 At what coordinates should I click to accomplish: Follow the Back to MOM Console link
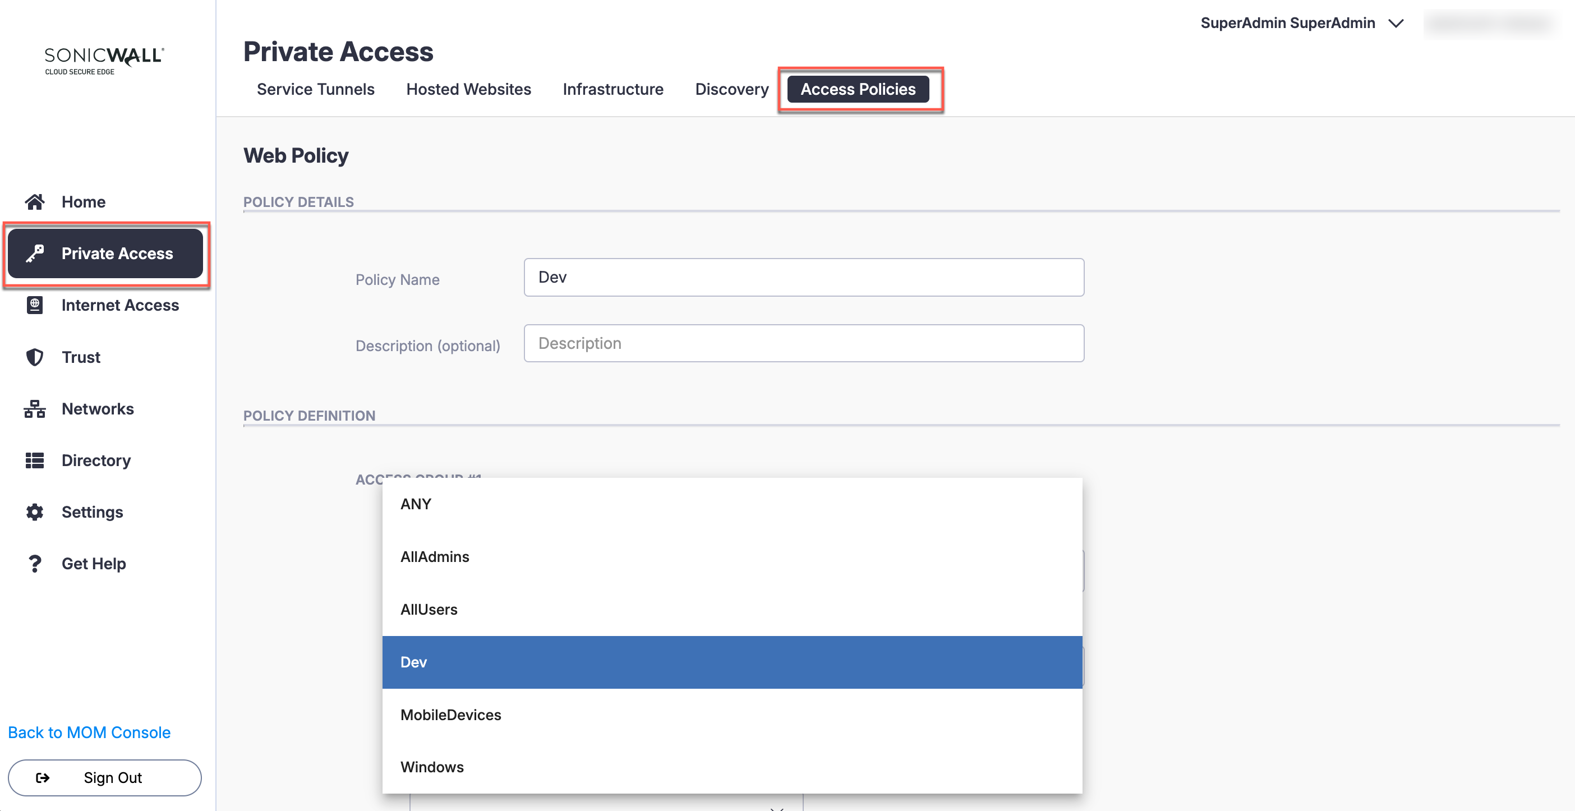pyautogui.click(x=89, y=732)
